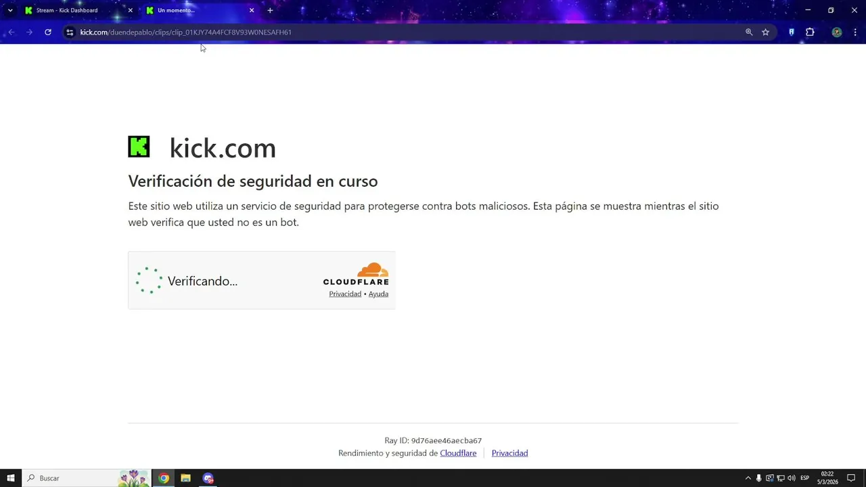Show hidden system tray icons
This screenshot has width=866, height=487.
point(748,478)
